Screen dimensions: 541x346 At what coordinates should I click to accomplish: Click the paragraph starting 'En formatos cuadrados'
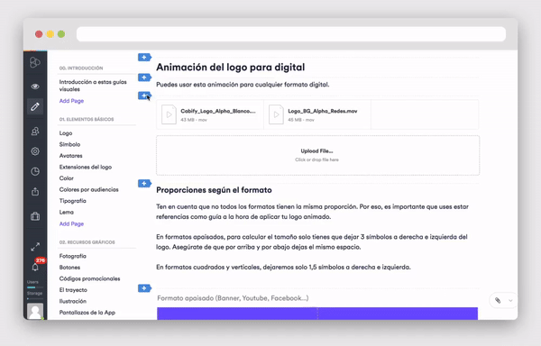pos(283,268)
